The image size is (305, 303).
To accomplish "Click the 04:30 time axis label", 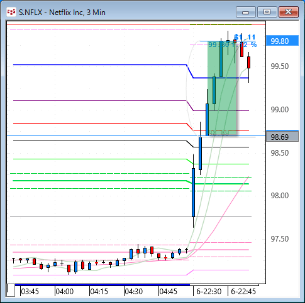I will (x=134, y=291).
